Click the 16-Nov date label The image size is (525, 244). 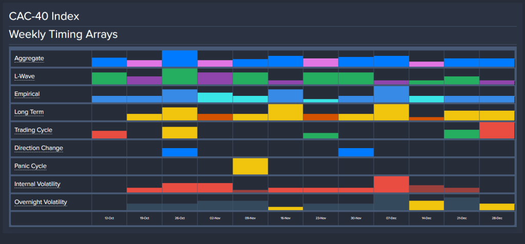(286, 218)
